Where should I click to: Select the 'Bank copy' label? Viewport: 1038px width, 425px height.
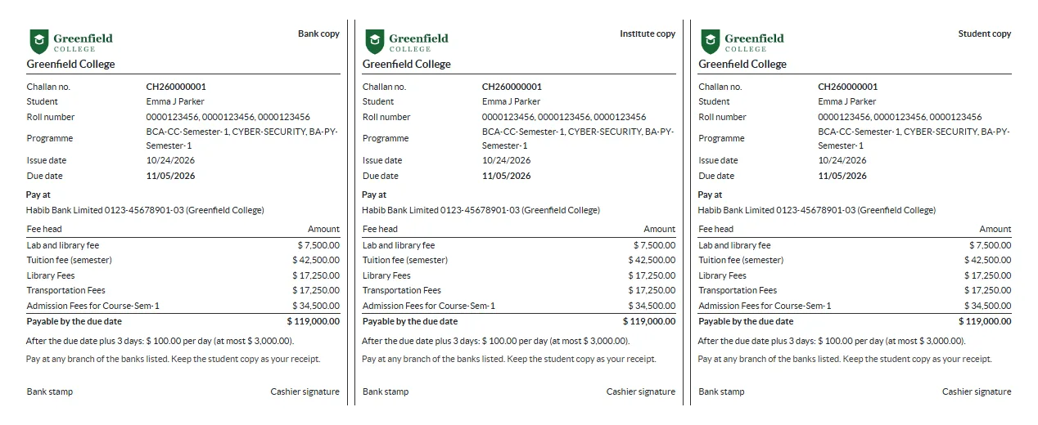(318, 34)
